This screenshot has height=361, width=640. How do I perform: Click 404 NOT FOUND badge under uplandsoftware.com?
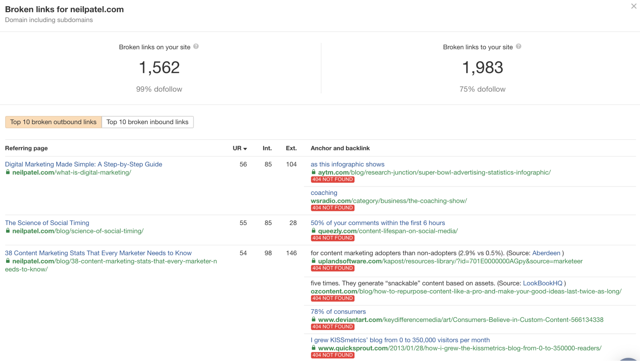(x=332, y=268)
